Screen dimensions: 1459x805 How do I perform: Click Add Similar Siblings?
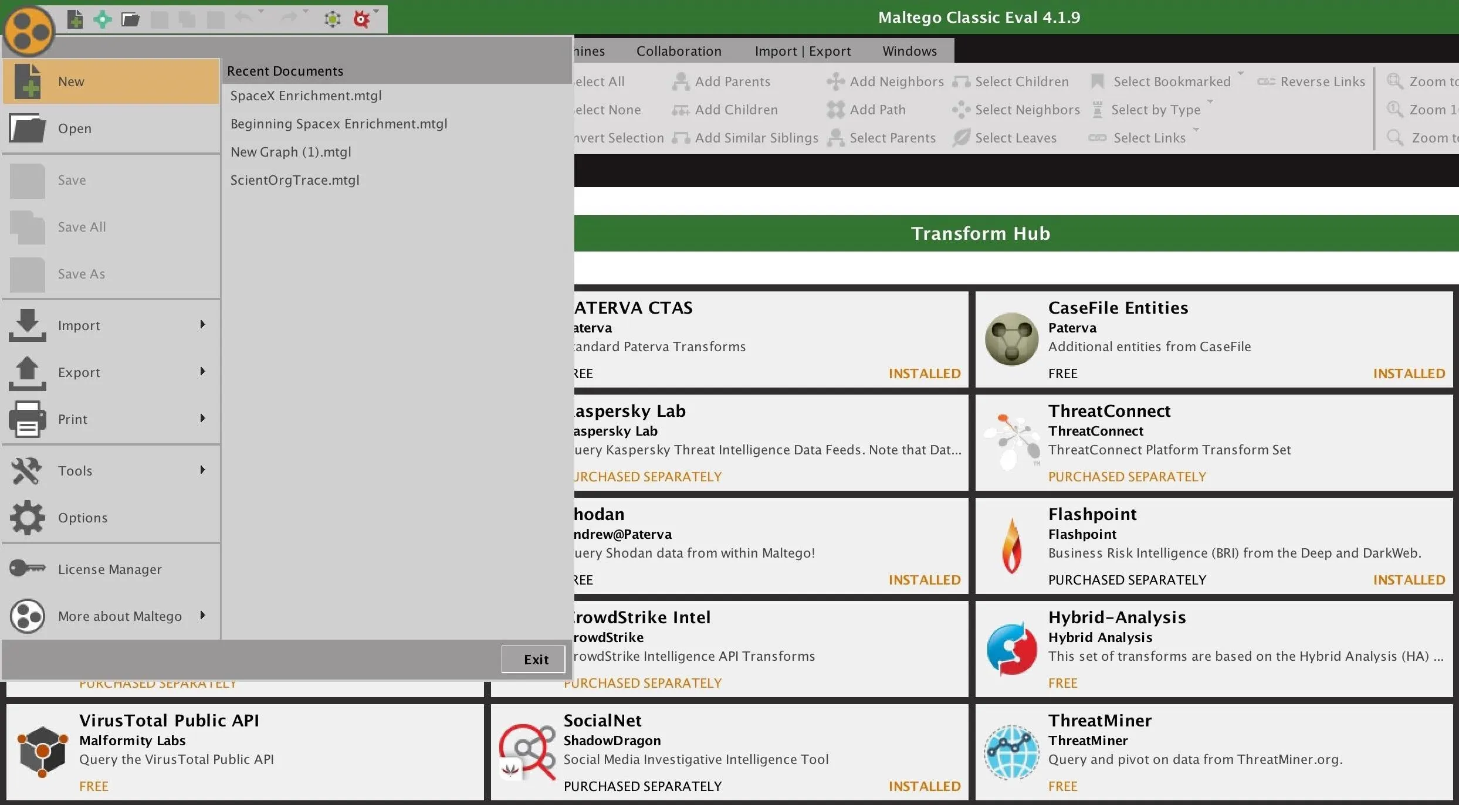(745, 138)
